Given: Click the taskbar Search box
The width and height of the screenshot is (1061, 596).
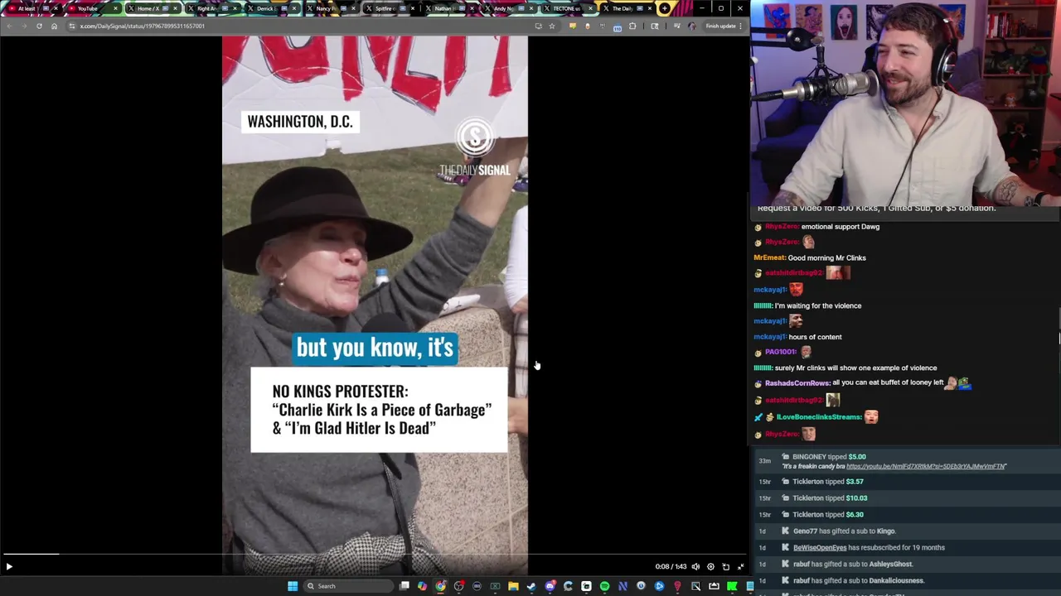Looking at the screenshot, I should coord(350,586).
